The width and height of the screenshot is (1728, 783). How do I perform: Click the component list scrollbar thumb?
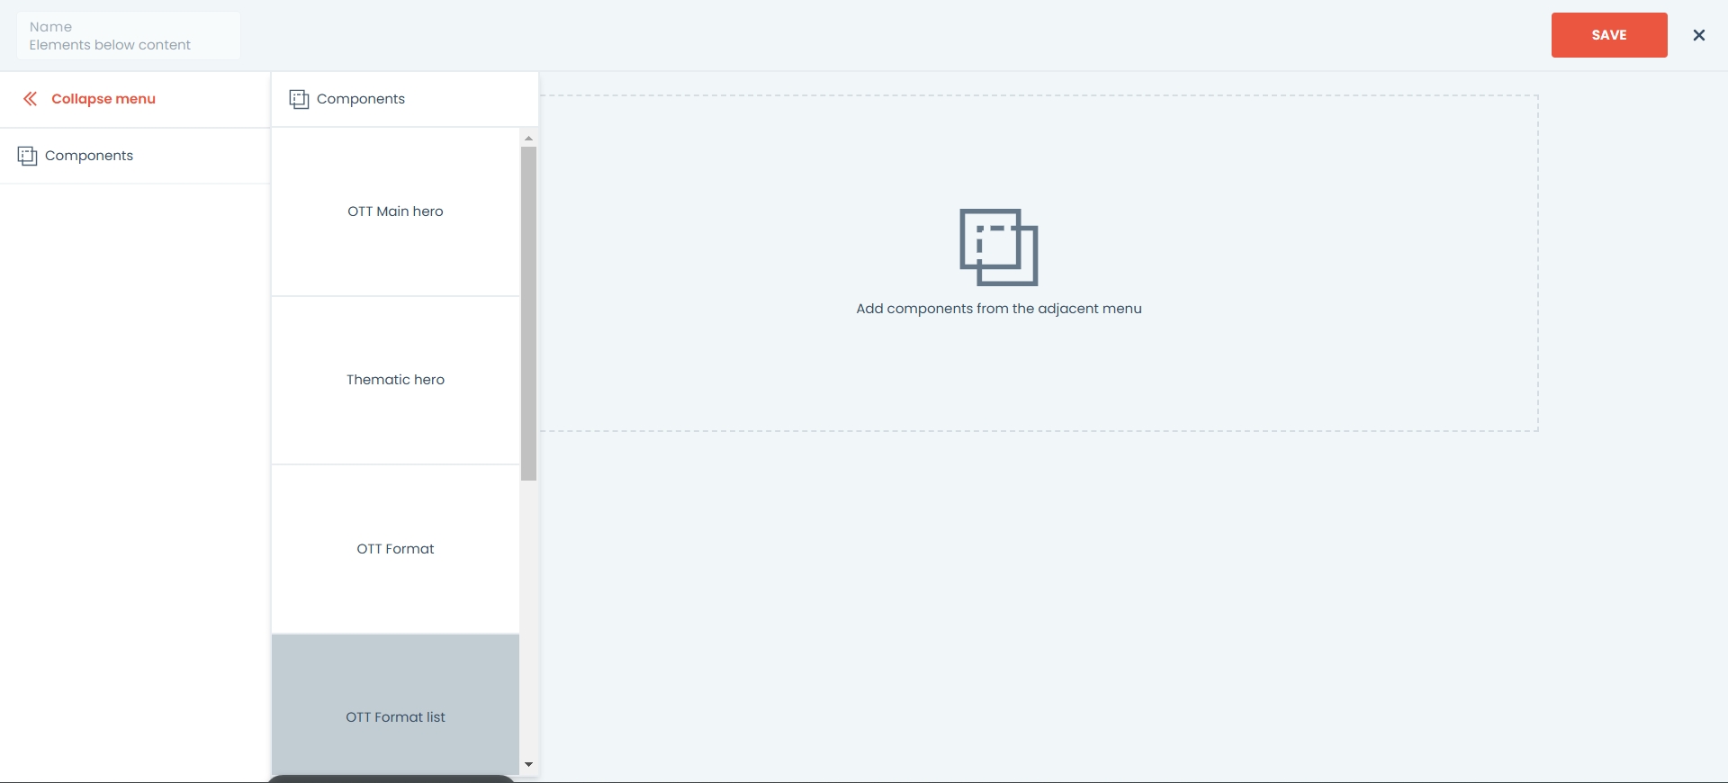[528, 313]
